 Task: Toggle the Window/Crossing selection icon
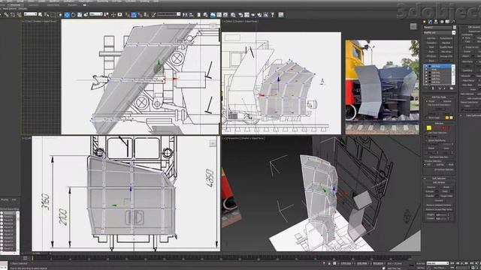click(60, 15)
